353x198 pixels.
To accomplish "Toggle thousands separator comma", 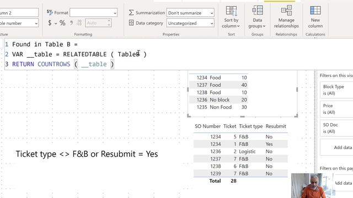I will [71, 23].
